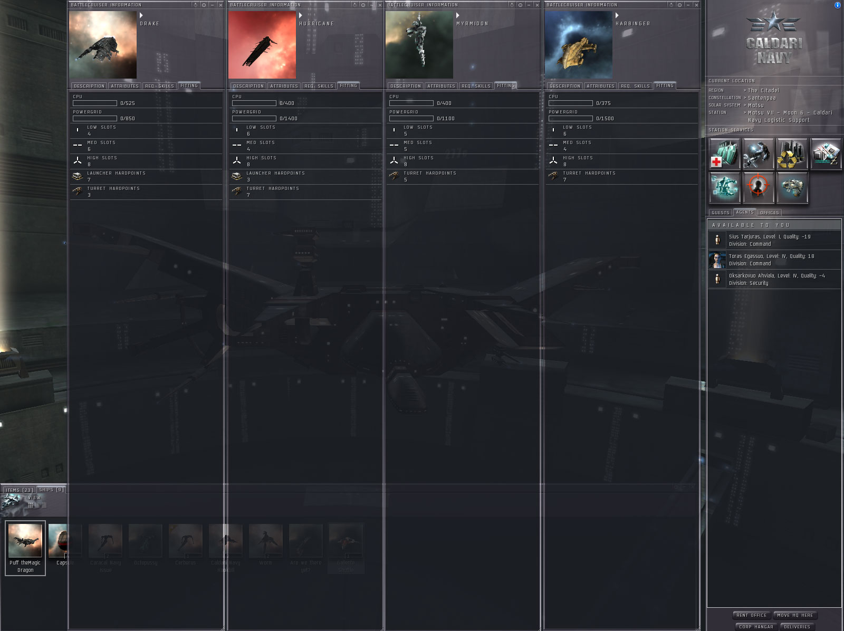Click the Harbinger turret hardpoints icon

point(553,176)
